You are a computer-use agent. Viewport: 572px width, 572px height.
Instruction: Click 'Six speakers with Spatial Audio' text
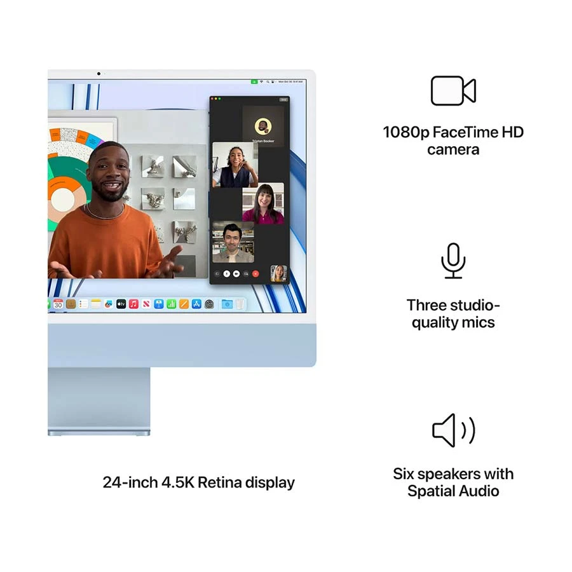tap(453, 482)
